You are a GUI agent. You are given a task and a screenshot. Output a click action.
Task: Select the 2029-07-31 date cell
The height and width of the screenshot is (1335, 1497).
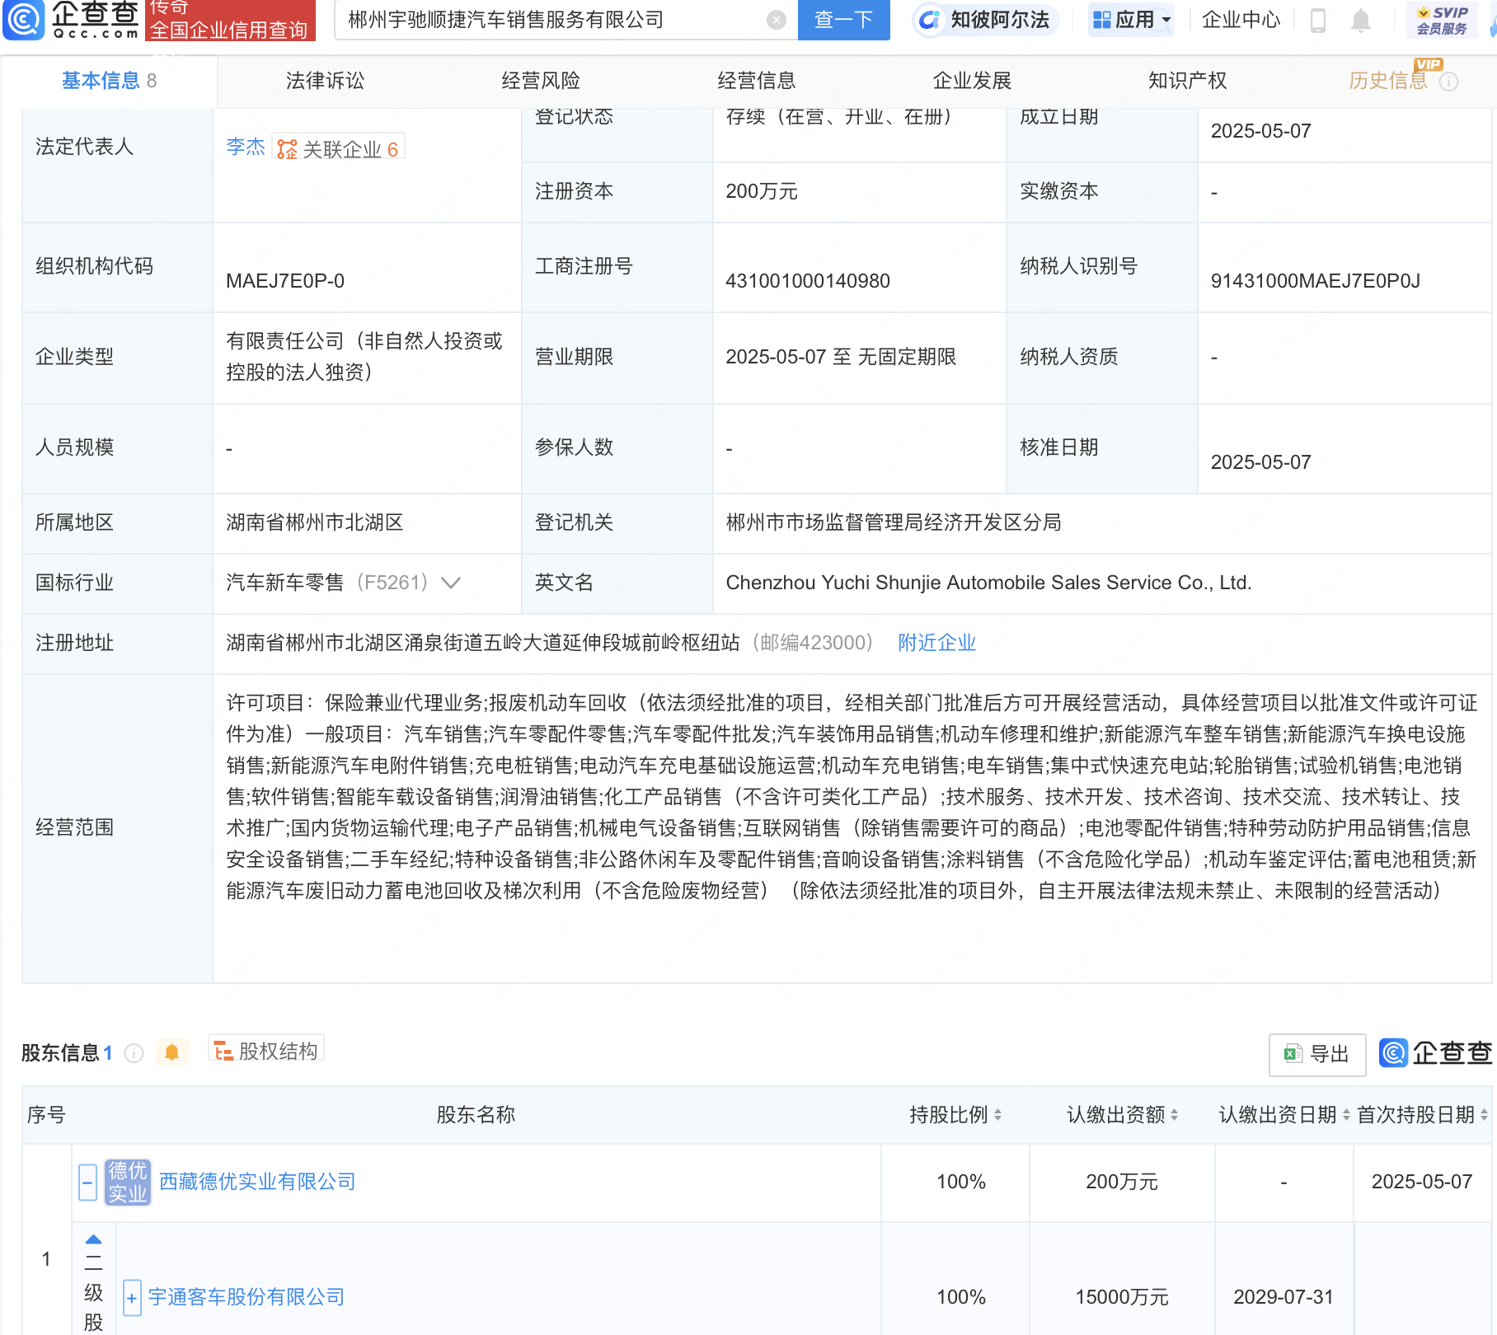tap(1283, 1297)
